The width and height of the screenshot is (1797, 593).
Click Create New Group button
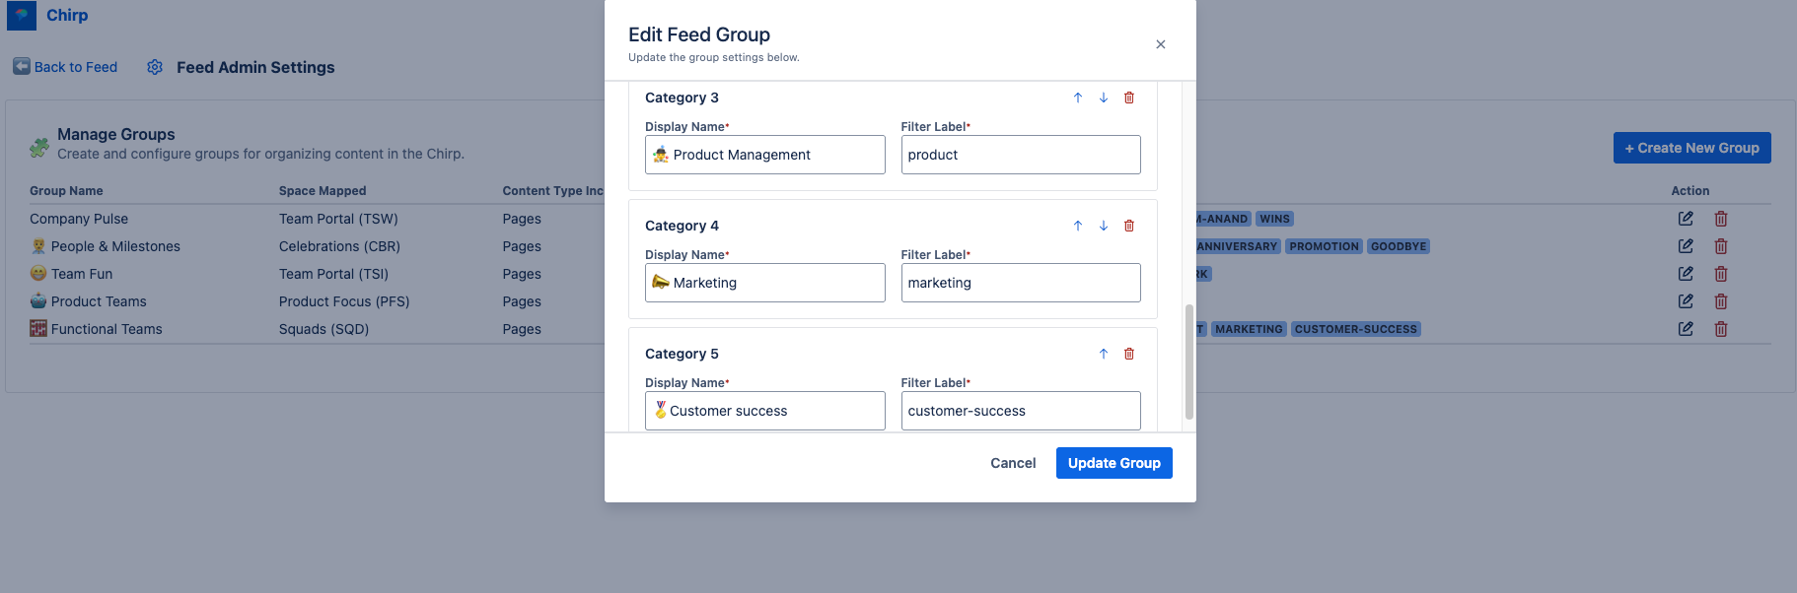pyautogui.click(x=1692, y=148)
